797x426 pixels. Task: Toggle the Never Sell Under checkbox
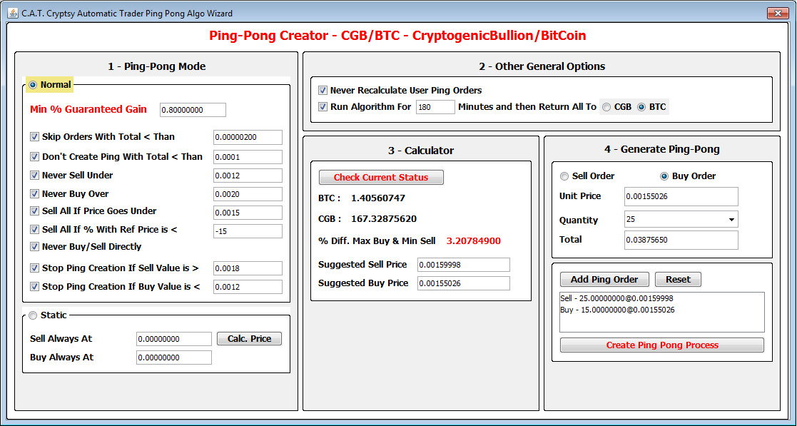[x=34, y=176]
